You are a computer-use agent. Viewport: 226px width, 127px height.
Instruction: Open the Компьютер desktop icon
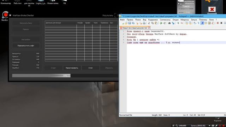(6, 2)
